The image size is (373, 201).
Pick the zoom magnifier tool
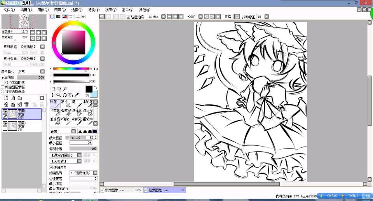tap(59, 95)
